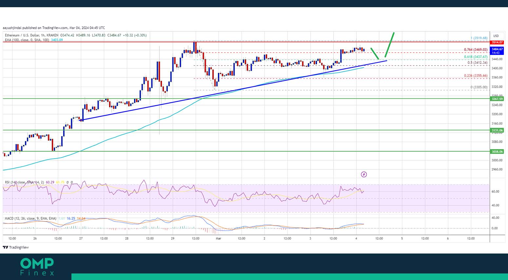Click the USD currency label on price axis

496,36
